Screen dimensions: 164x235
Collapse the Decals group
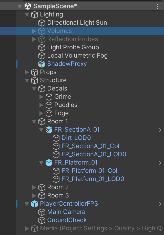point(34,88)
